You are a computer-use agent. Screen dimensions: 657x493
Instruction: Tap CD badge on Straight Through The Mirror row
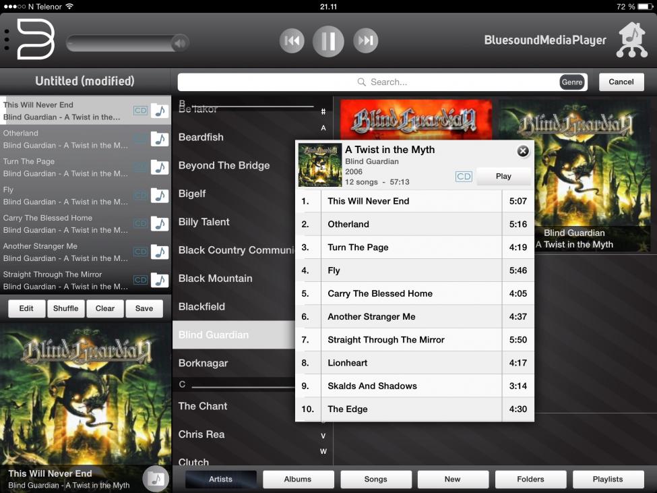point(140,280)
